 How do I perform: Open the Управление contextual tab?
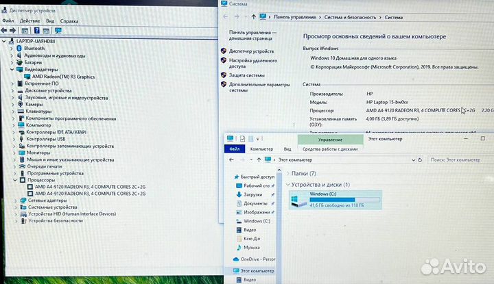tap(330, 140)
